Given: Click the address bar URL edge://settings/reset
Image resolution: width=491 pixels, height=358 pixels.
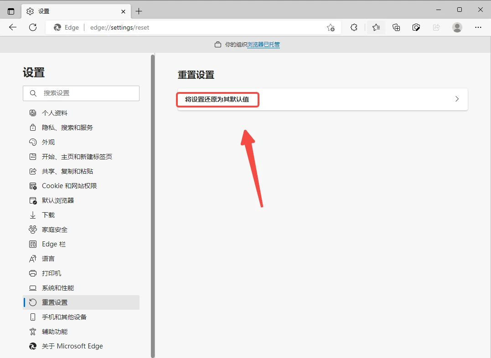Looking at the screenshot, I should pyautogui.click(x=119, y=27).
